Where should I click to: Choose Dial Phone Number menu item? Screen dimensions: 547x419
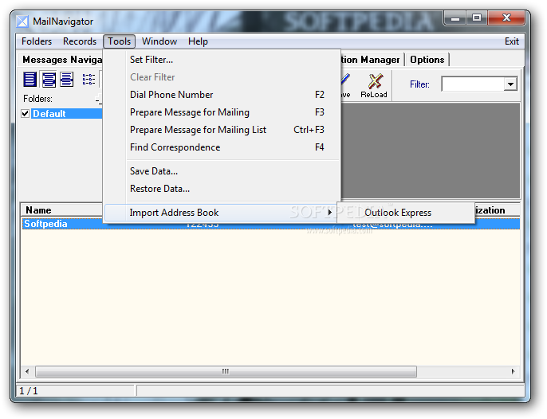(222, 95)
